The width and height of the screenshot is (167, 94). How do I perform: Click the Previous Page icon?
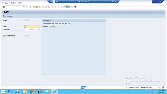pos(56,7)
